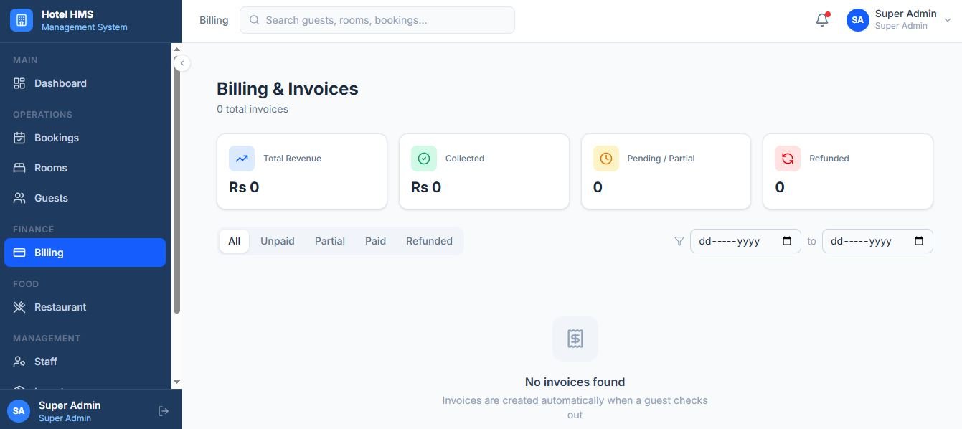Viewport: 962px width, 429px height.
Task: Click sidebar scrollbar down arrow
Action: pos(177,382)
